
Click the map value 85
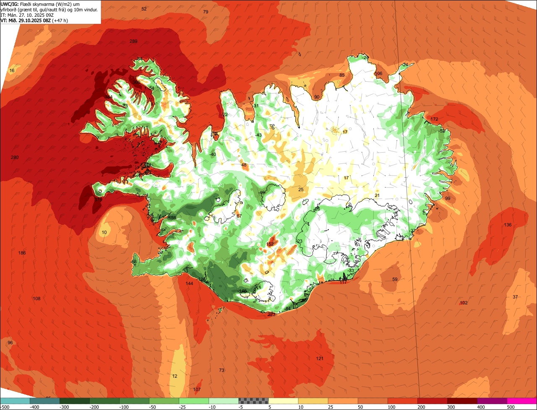(x=342, y=75)
